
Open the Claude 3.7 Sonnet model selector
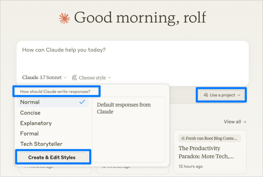tap(44, 78)
